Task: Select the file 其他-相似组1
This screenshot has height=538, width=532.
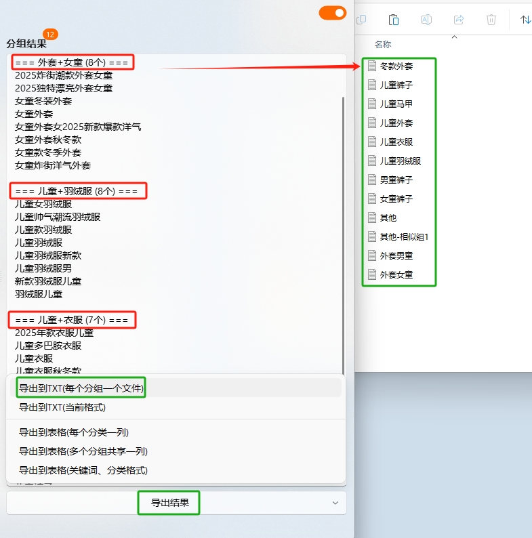Action: click(x=405, y=236)
